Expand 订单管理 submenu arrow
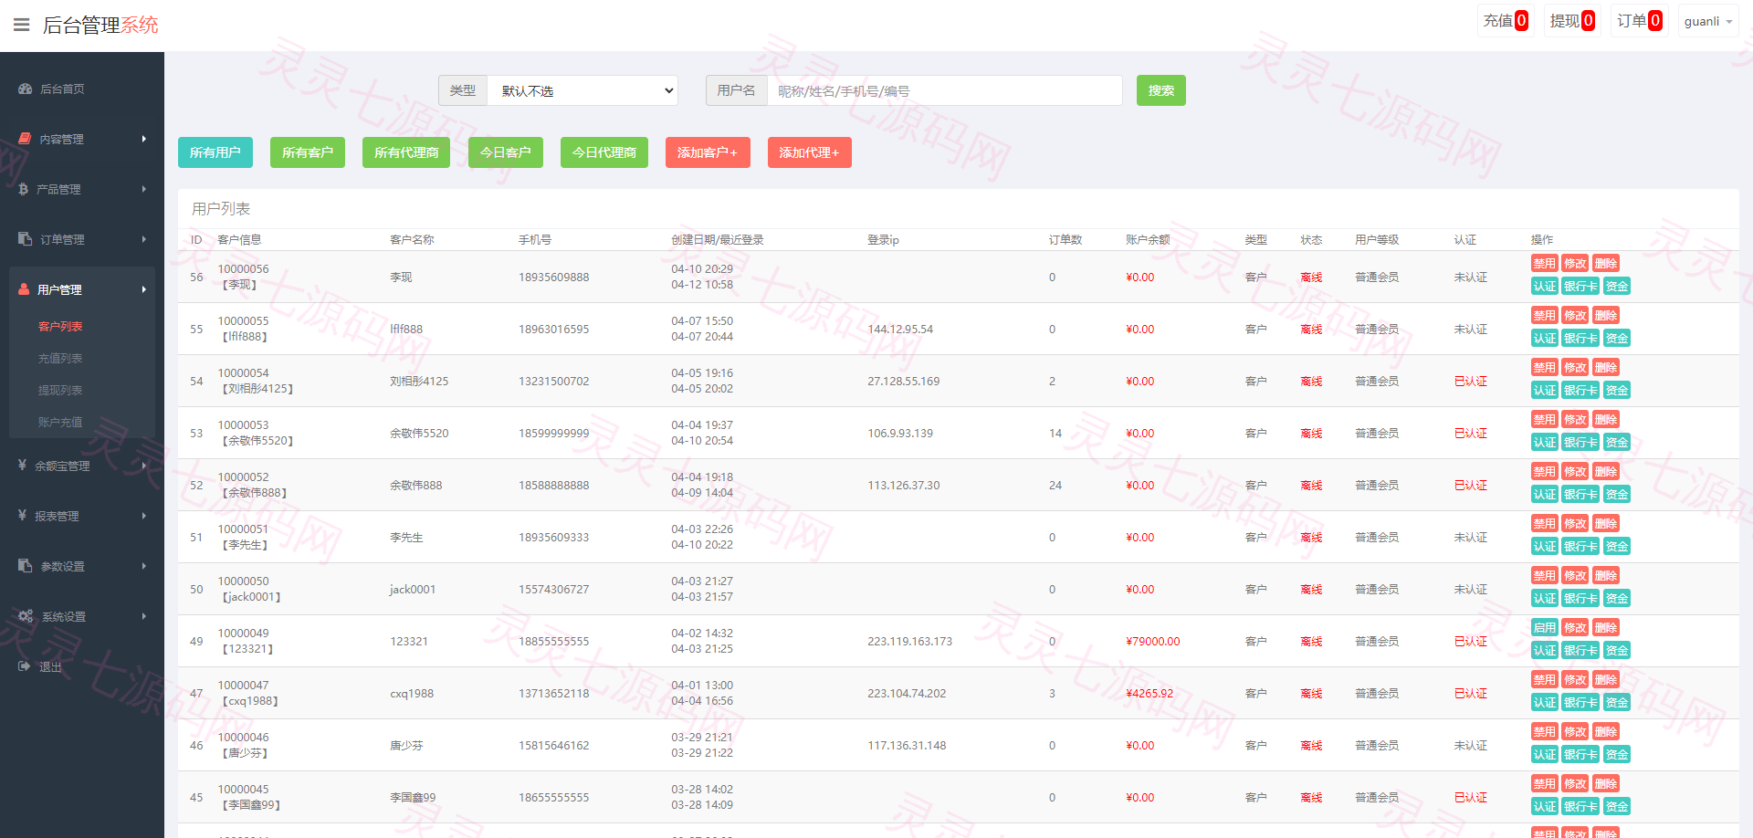Viewport: 1753px width, 838px height. [x=144, y=239]
